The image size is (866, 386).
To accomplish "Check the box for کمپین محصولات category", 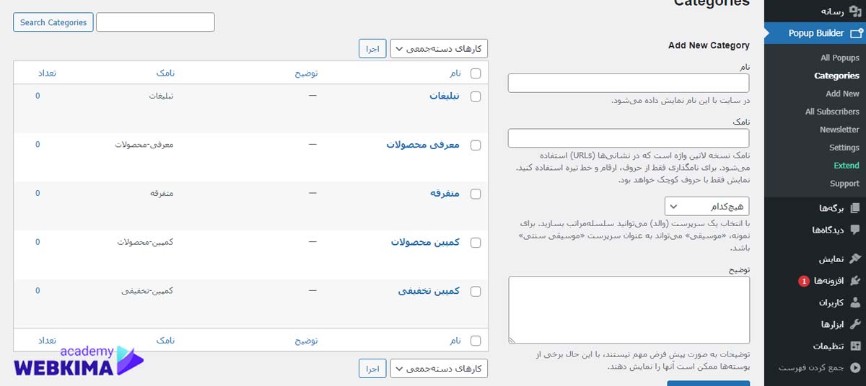I will tap(476, 243).
